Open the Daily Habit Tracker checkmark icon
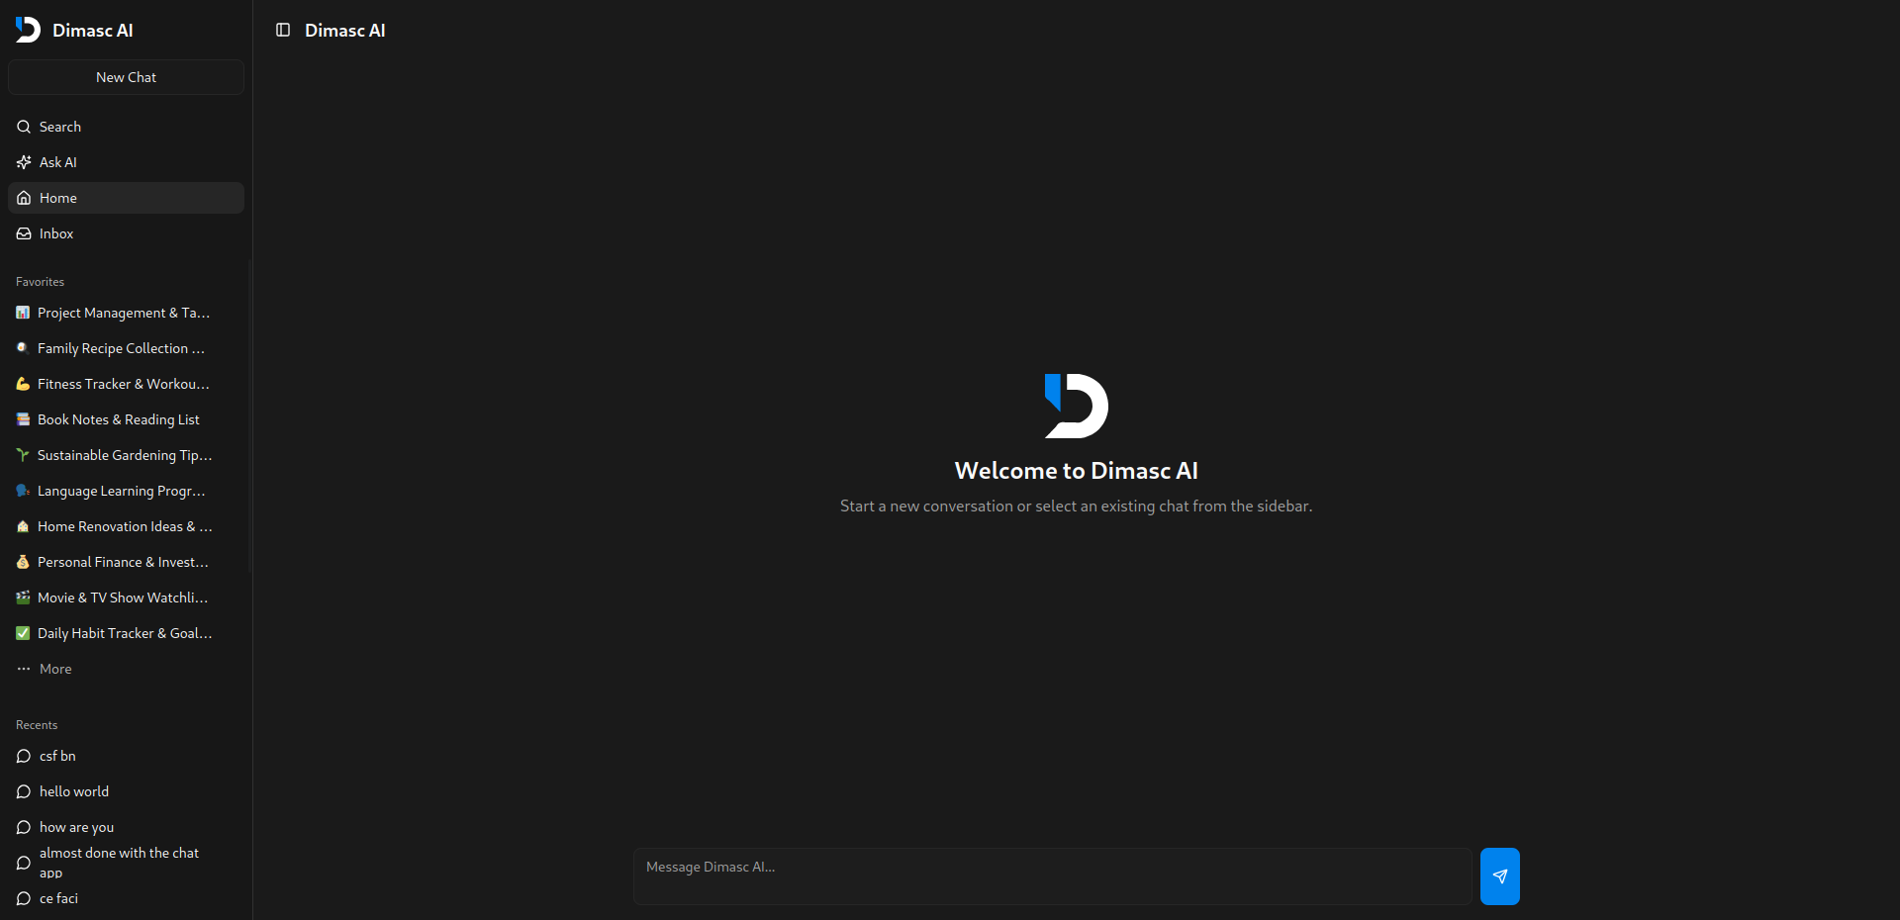This screenshot has width=1900, height=920. 23,633
